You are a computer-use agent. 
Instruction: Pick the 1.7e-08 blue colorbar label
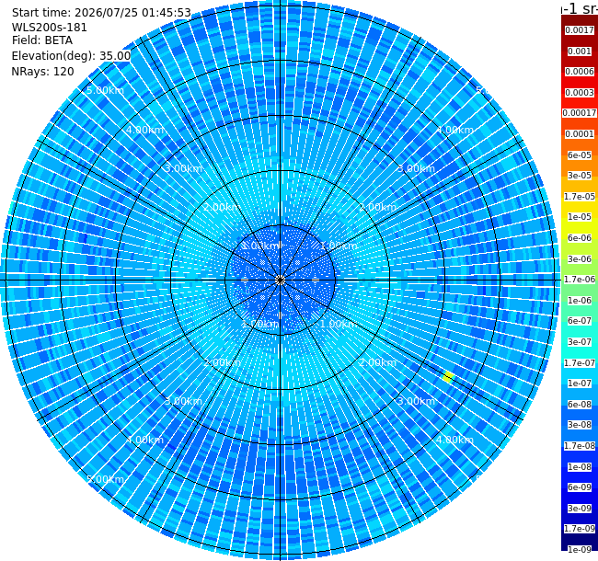coord(580,445)
